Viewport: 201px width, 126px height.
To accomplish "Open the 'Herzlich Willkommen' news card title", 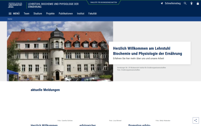I will coord(44,125).
